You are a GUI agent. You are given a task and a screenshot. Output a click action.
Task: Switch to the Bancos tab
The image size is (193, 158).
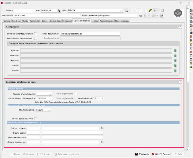tap(45, 21)
